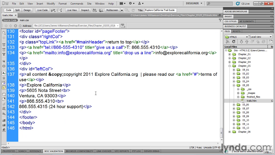Screen dimensions: 275x155
Task: Click the Log button in Files panel
Action: tap(268, 152)
